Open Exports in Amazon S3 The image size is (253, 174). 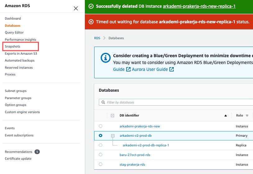pyautogui.click(x=21, y=53)
